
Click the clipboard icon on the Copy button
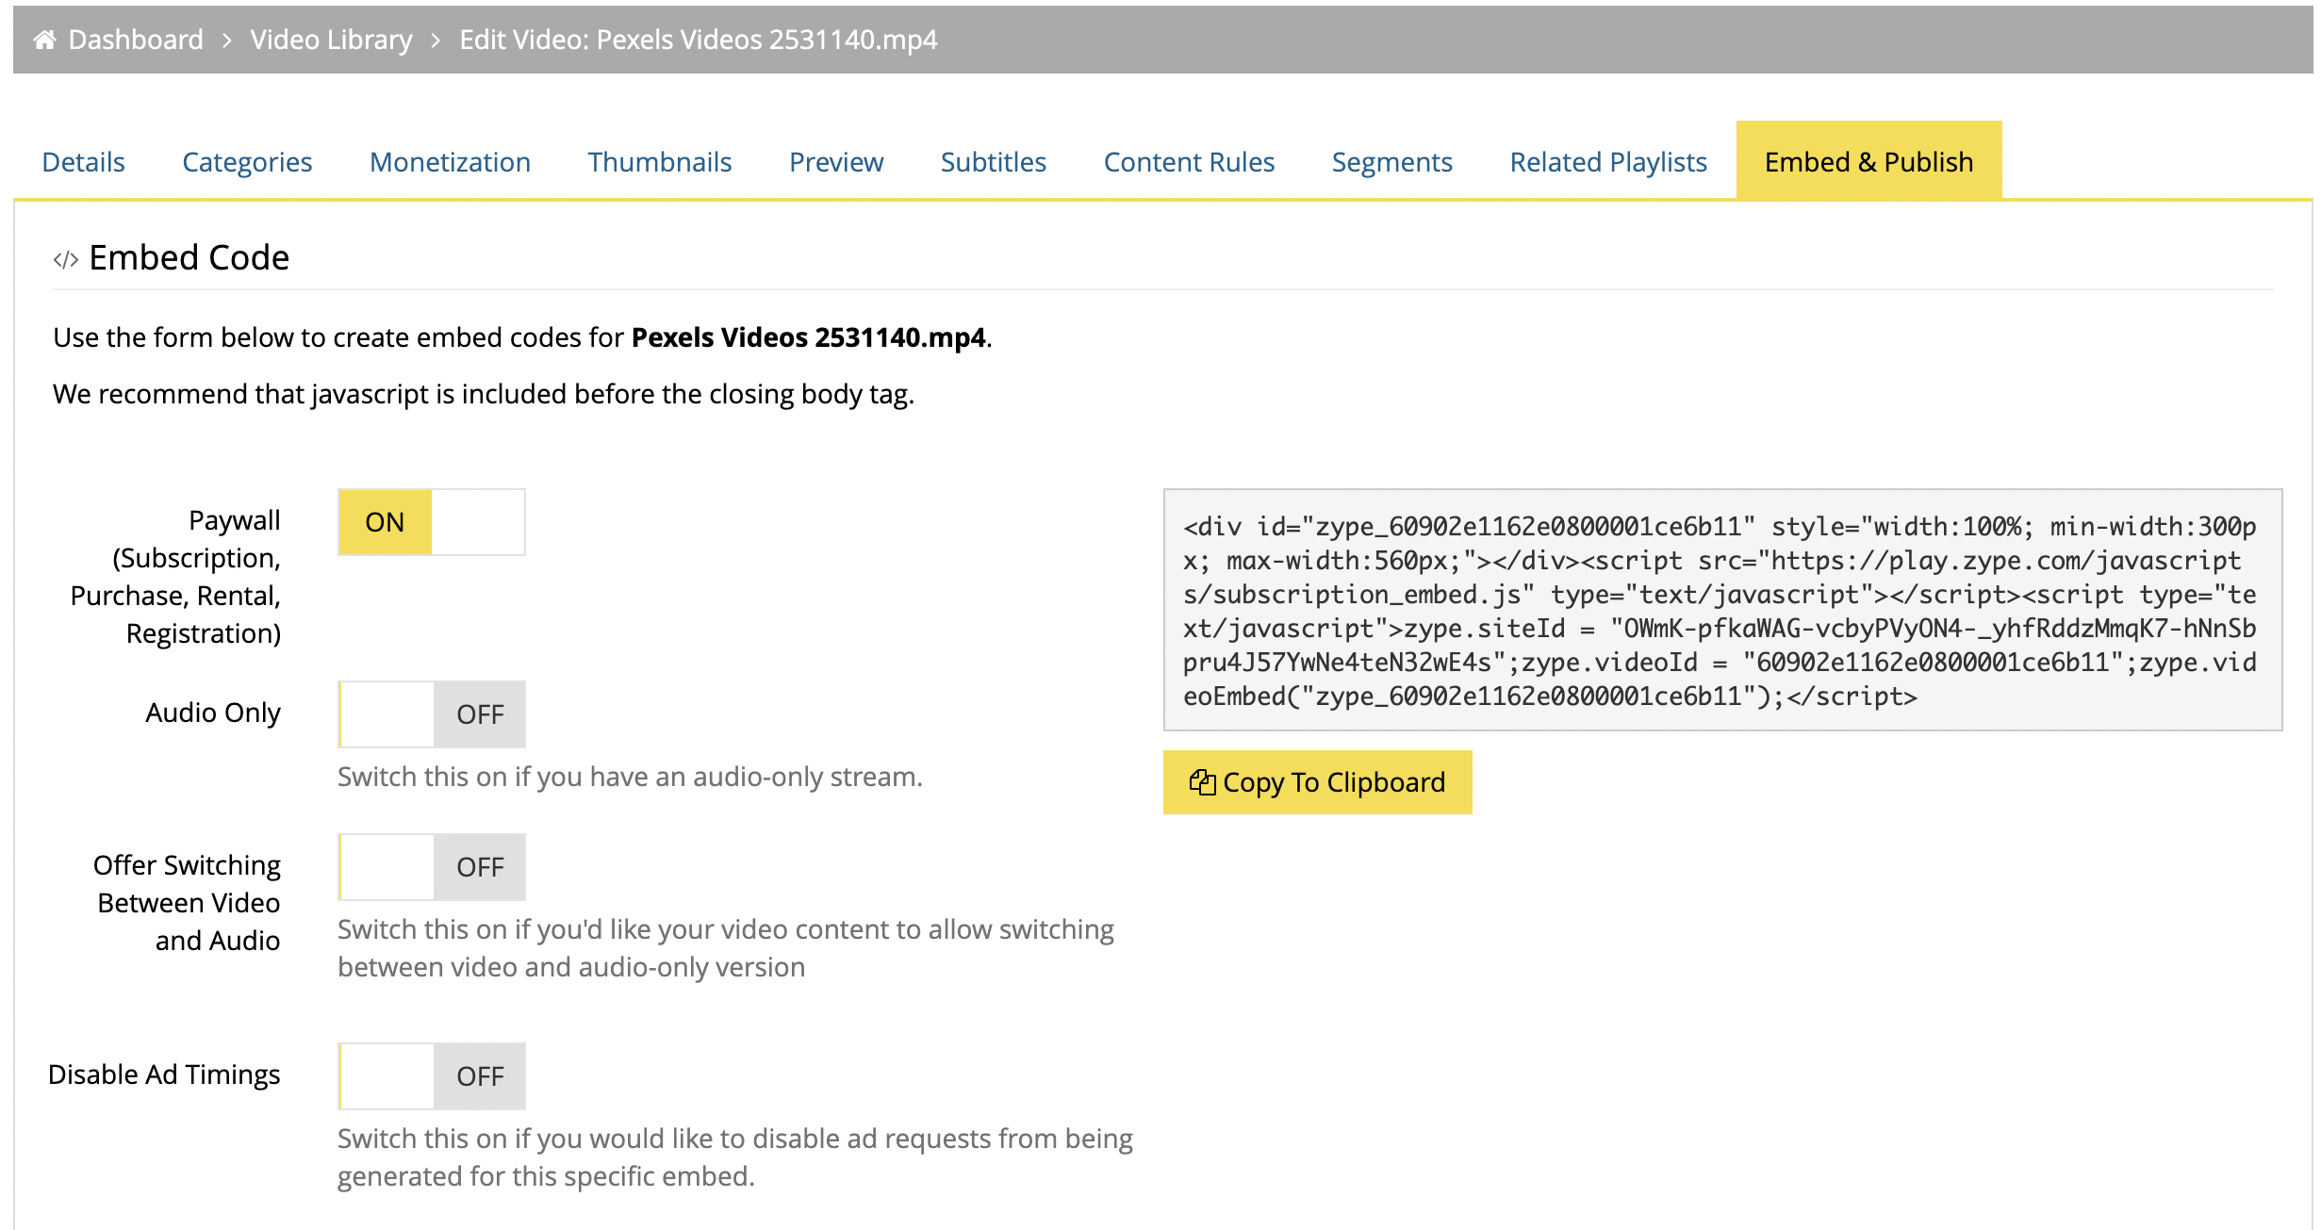1202,782
